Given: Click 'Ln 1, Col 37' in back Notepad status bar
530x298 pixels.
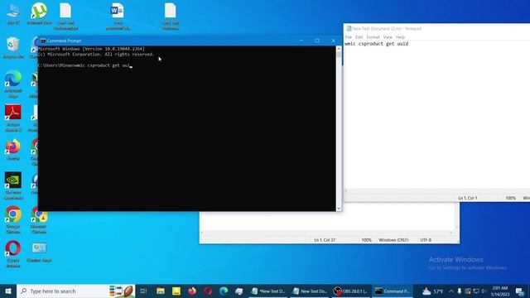Looking at the screenshot, I should click(x=325, y=240).
